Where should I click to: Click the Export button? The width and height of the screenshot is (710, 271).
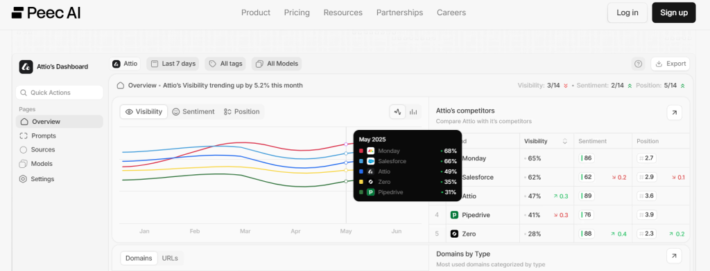point(670,64)
